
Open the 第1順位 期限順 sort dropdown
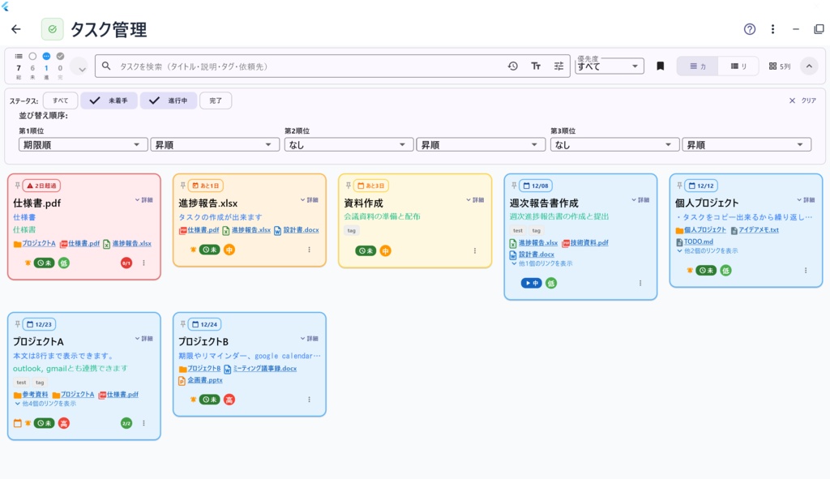[x=81, y=143]
